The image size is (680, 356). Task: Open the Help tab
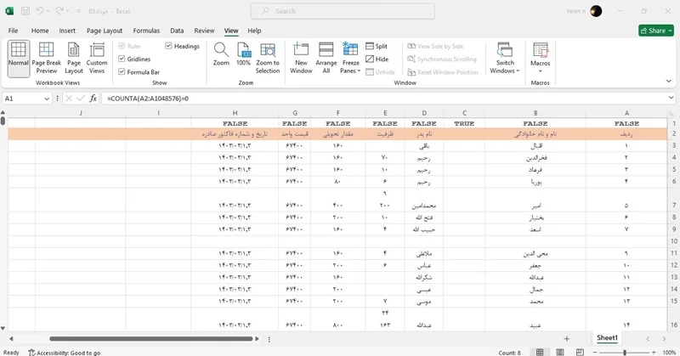(x=254, y=31)
